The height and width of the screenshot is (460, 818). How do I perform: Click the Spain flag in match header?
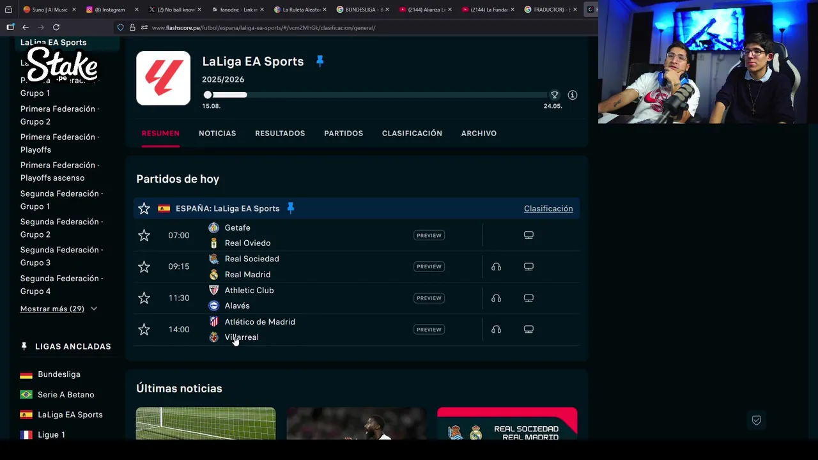164,208
